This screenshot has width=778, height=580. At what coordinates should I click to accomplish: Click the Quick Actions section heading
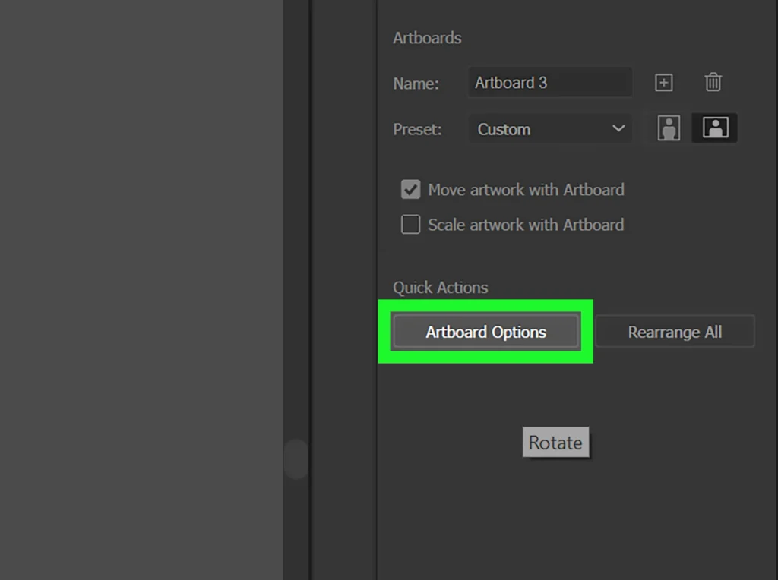tap(440, 288)
